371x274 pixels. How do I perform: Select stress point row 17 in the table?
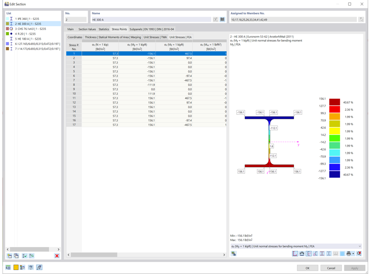tap(146, 125)
